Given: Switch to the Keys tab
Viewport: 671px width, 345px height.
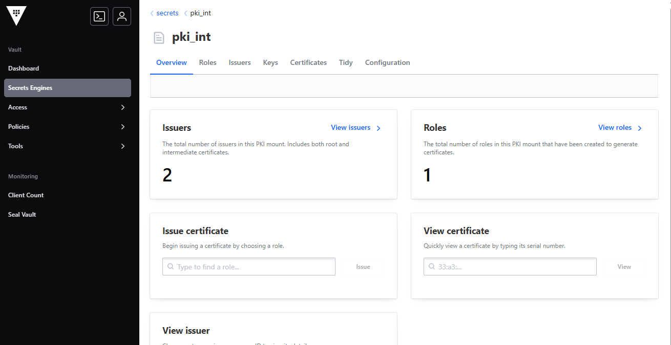Looking at the screenshot, I should tap(270, 62).
